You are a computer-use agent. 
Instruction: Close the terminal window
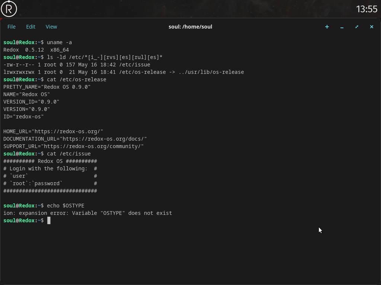[372, 27]
